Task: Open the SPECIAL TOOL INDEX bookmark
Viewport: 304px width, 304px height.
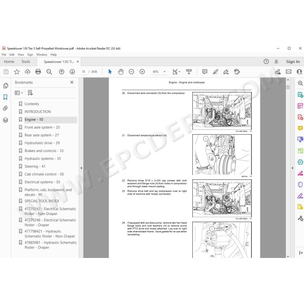Action: pos(42,201)
